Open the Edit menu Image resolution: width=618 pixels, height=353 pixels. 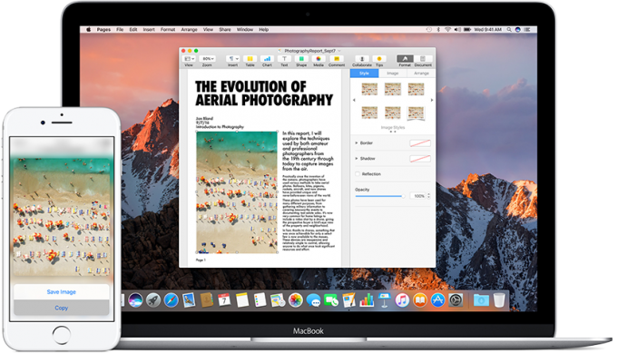click(x=133, y=30)
